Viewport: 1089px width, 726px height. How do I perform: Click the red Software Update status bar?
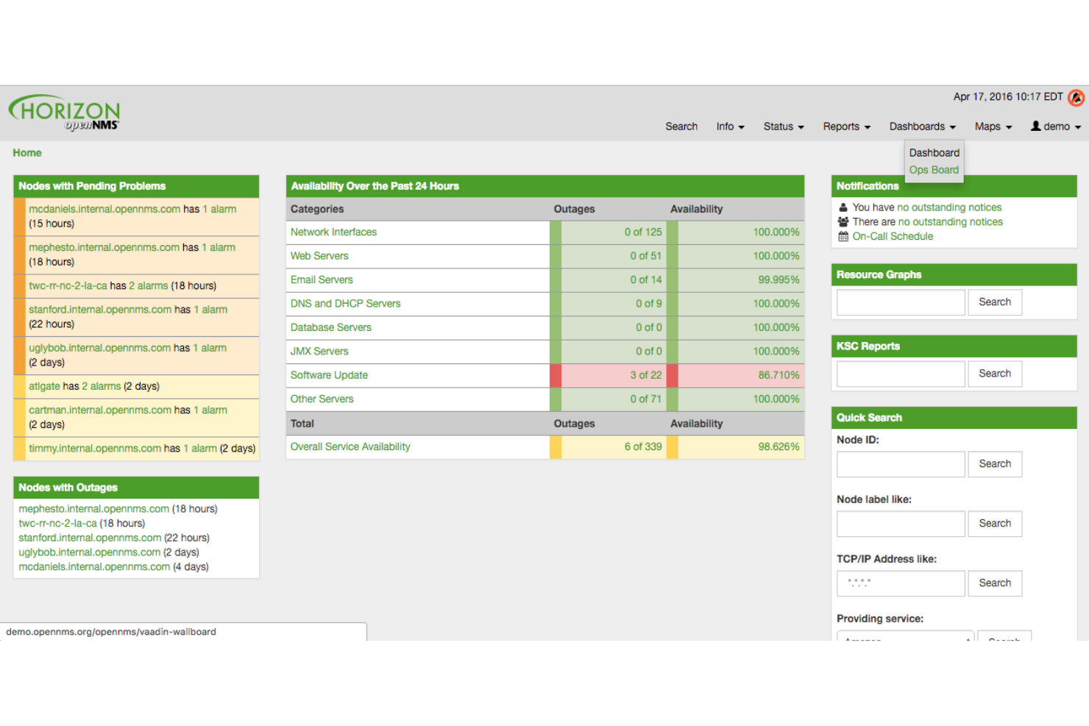pyautogui.click(x=556, y=375)
